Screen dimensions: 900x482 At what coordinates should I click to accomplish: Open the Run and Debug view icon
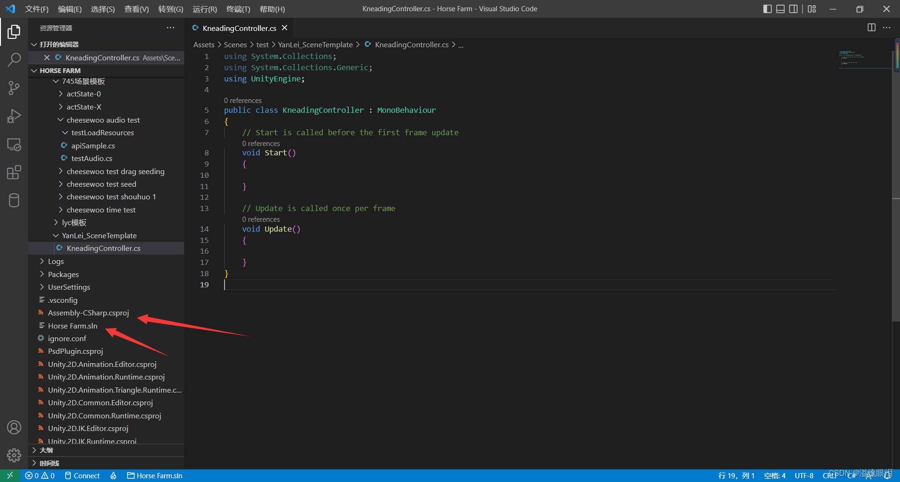tap(14, 116)
